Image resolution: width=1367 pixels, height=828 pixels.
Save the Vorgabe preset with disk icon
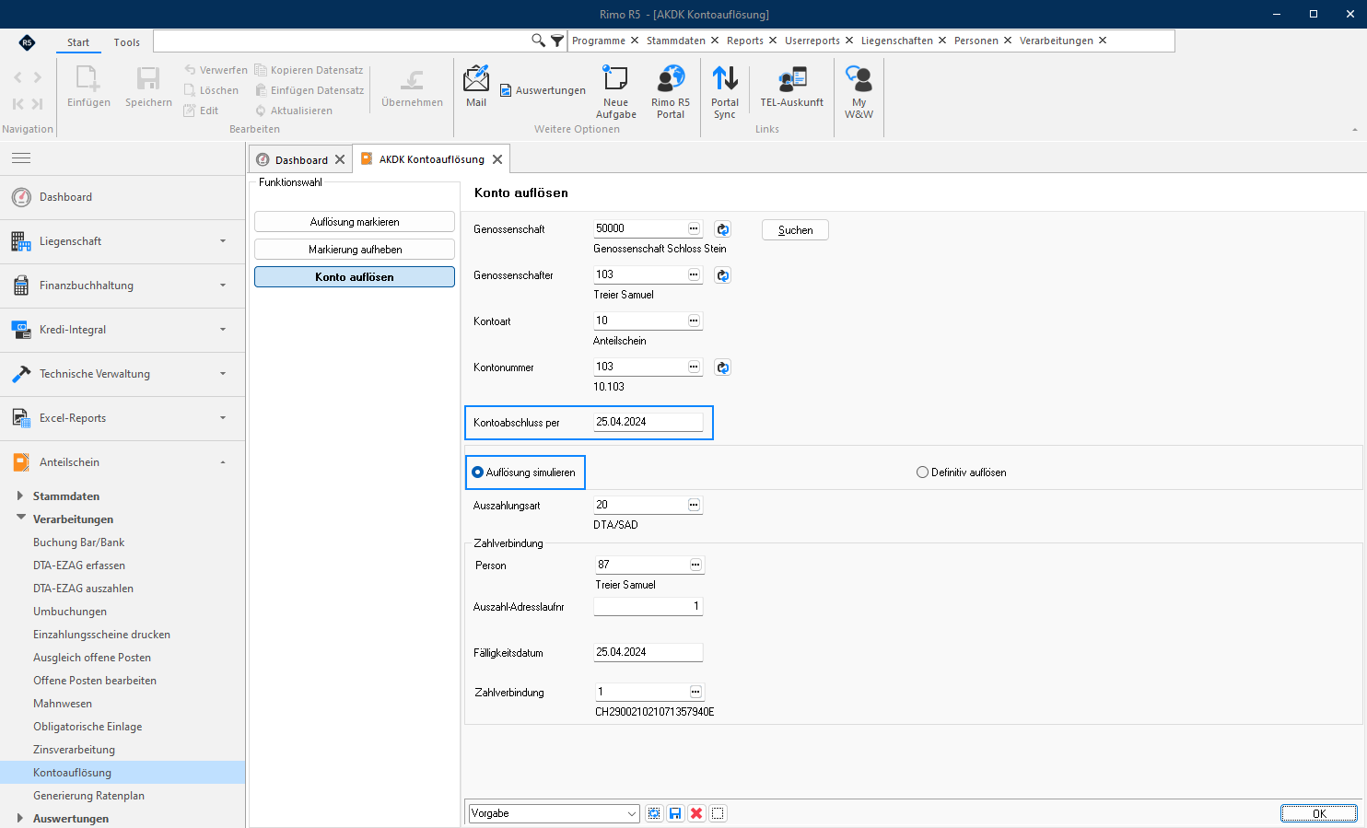coord(675,813)
